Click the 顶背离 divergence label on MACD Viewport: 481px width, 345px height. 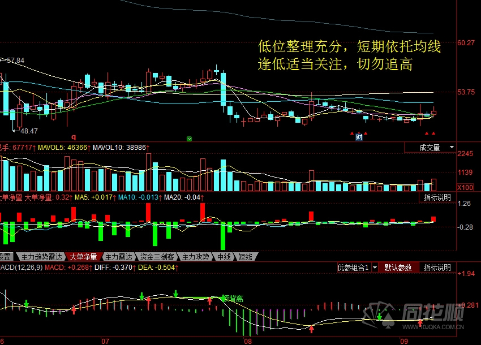click(232, 298)
